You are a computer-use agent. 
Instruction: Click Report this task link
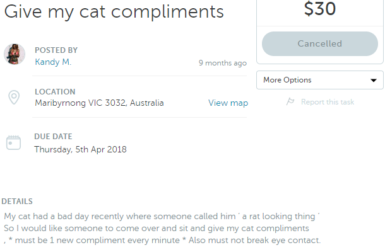[x=328, y=102]
